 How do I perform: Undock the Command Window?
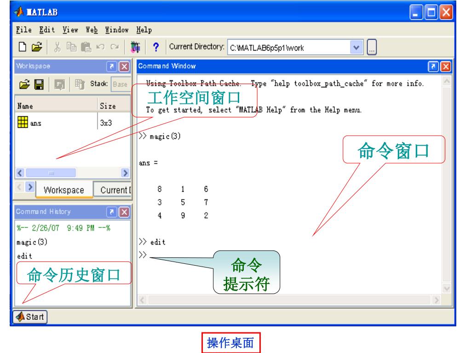pos(433,66)
